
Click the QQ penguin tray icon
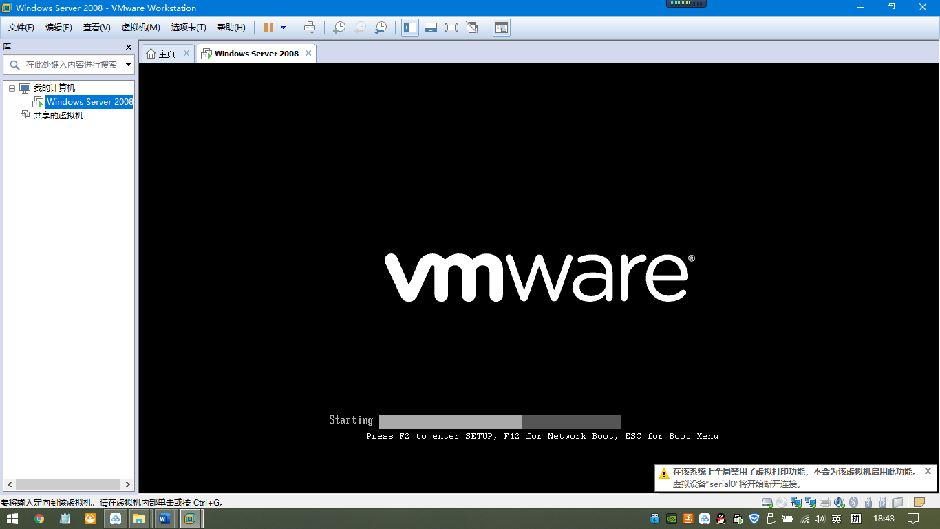pos(721,519)
